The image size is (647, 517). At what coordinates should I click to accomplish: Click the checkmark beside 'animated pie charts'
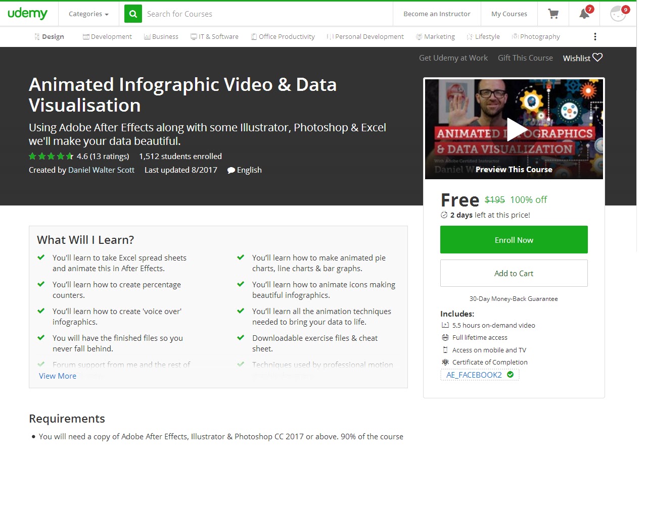click(241, 257)
